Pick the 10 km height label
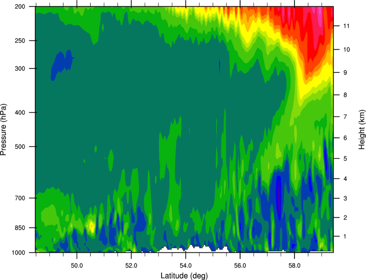This screenshot has height=280, width=366. tap(346, 50)
